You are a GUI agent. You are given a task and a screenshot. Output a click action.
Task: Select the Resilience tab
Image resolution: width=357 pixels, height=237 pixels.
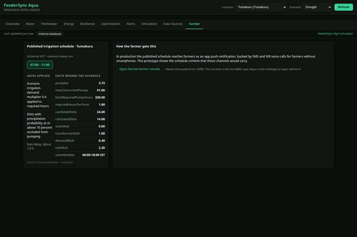[x=87, y=24]
